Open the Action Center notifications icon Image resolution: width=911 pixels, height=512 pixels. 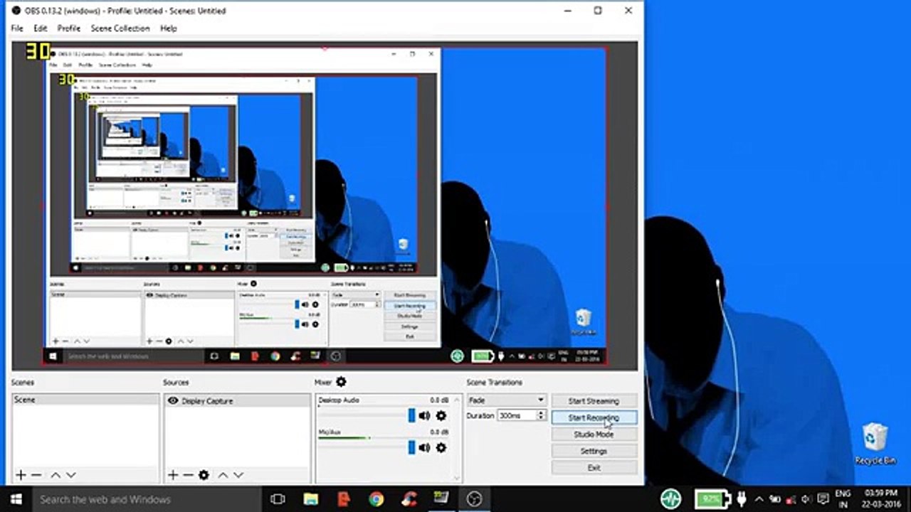coord(824,499)
